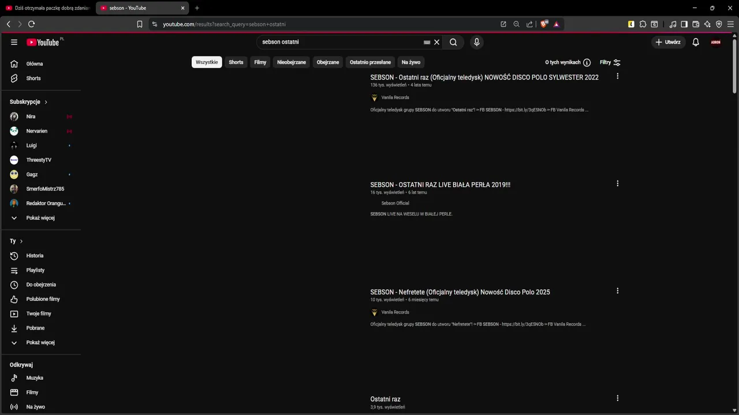Viewport: 739px width, 415px height.
Task: Start voice search with the microphone
Action: click(x=476, y=42)
